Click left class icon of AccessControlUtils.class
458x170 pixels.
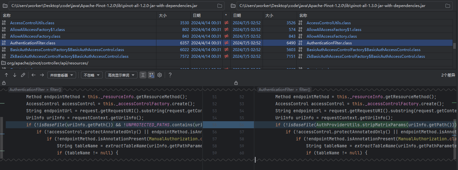point(4,23)
